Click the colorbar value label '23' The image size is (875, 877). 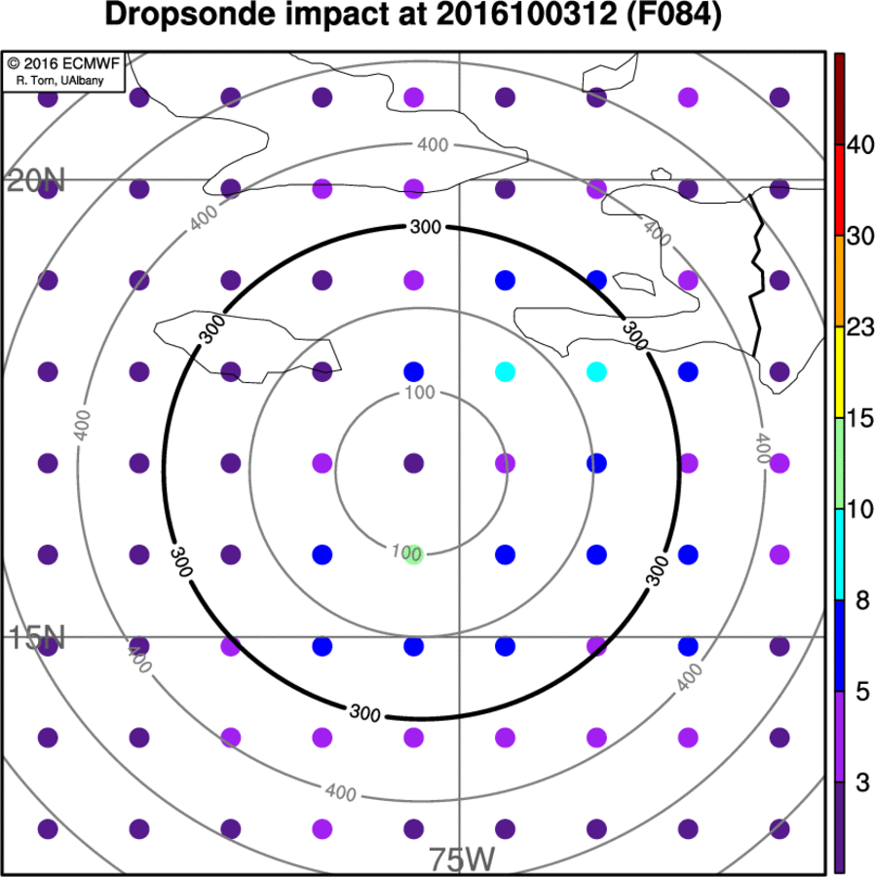coord(860,327)
